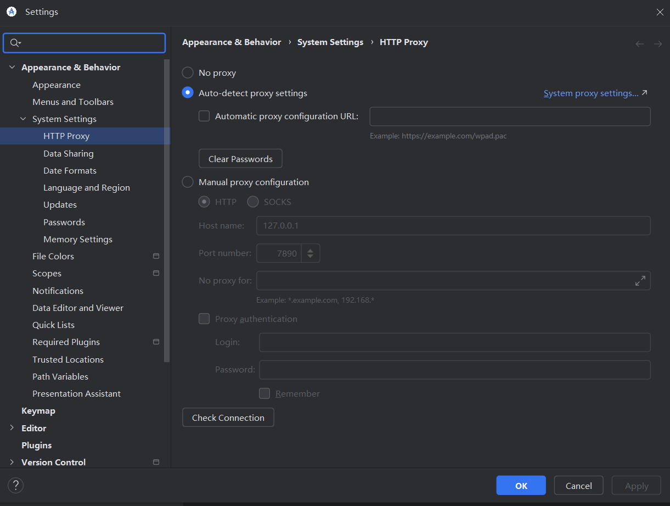Viewport: 670px width, 506px height.
Task: Expand the Editor settings section
Action: coord(12,428)
